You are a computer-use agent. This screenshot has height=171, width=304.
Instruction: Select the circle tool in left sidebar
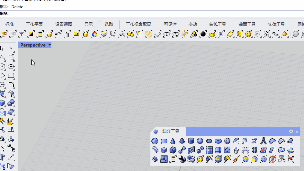[2, 67]
